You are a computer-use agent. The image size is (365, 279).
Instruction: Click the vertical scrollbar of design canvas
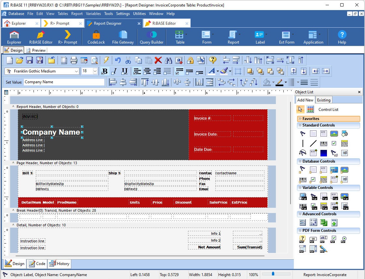pyautogui.click(x=290, y=153)
